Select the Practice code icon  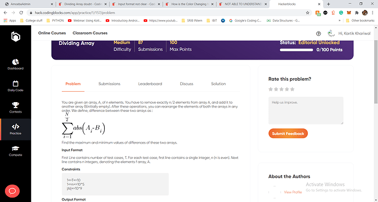(x=15, y=127)
